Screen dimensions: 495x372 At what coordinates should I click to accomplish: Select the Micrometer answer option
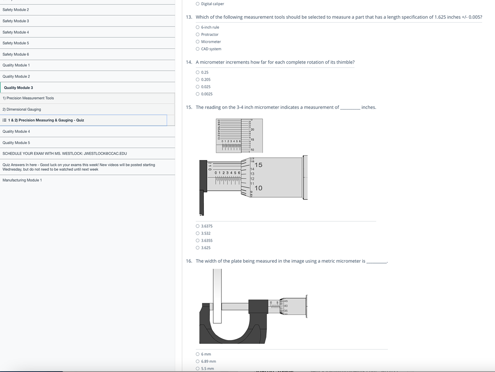tap(197, 42)
